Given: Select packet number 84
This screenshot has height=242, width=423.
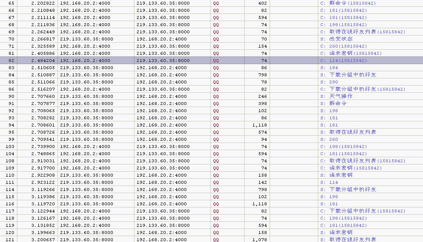Looking at the screenshot, I should [x=11, y=75].
